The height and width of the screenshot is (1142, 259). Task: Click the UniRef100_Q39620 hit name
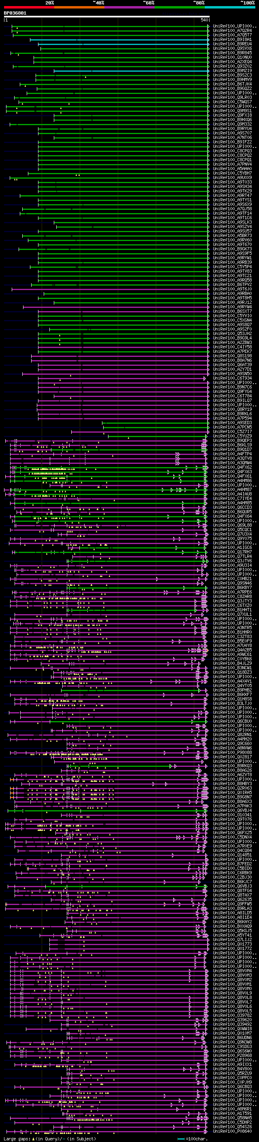[232, 1020]
